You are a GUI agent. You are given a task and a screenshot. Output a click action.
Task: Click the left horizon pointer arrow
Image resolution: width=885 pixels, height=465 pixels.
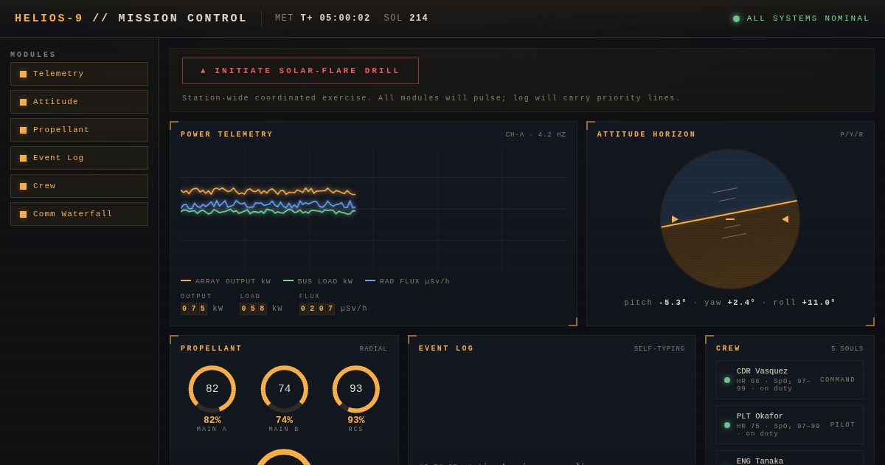675,219
